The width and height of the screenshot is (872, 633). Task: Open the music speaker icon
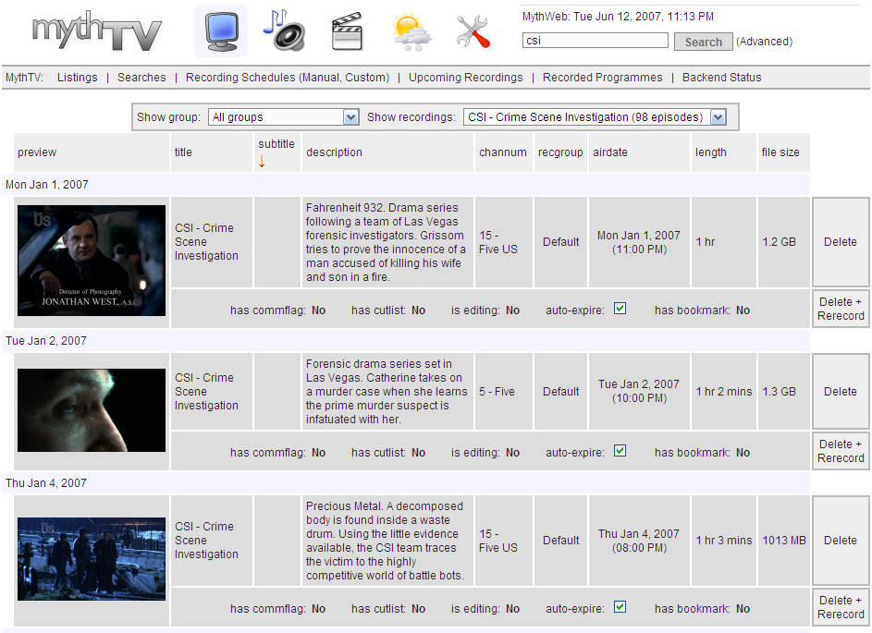pyautogui.click(x=284, y=30)
